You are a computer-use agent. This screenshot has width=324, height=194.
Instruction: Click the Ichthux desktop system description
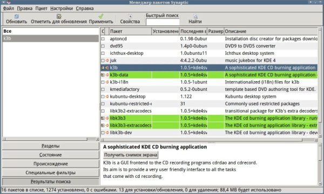coord(249,53)
